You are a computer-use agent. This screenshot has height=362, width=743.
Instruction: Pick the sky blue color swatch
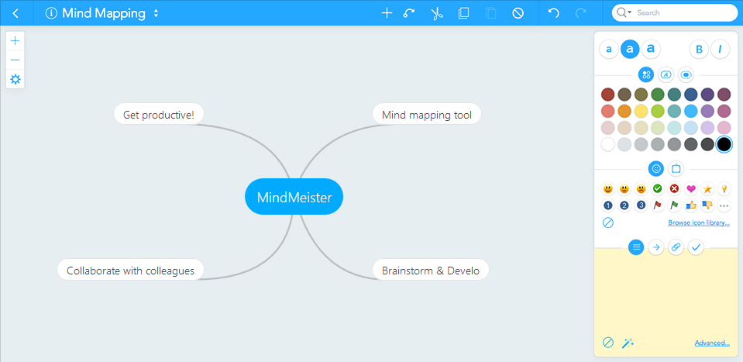691,111
